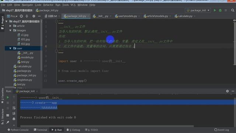Open Search Everywhere magnifier icon
The image size is (236, 133).
[233, 10]
